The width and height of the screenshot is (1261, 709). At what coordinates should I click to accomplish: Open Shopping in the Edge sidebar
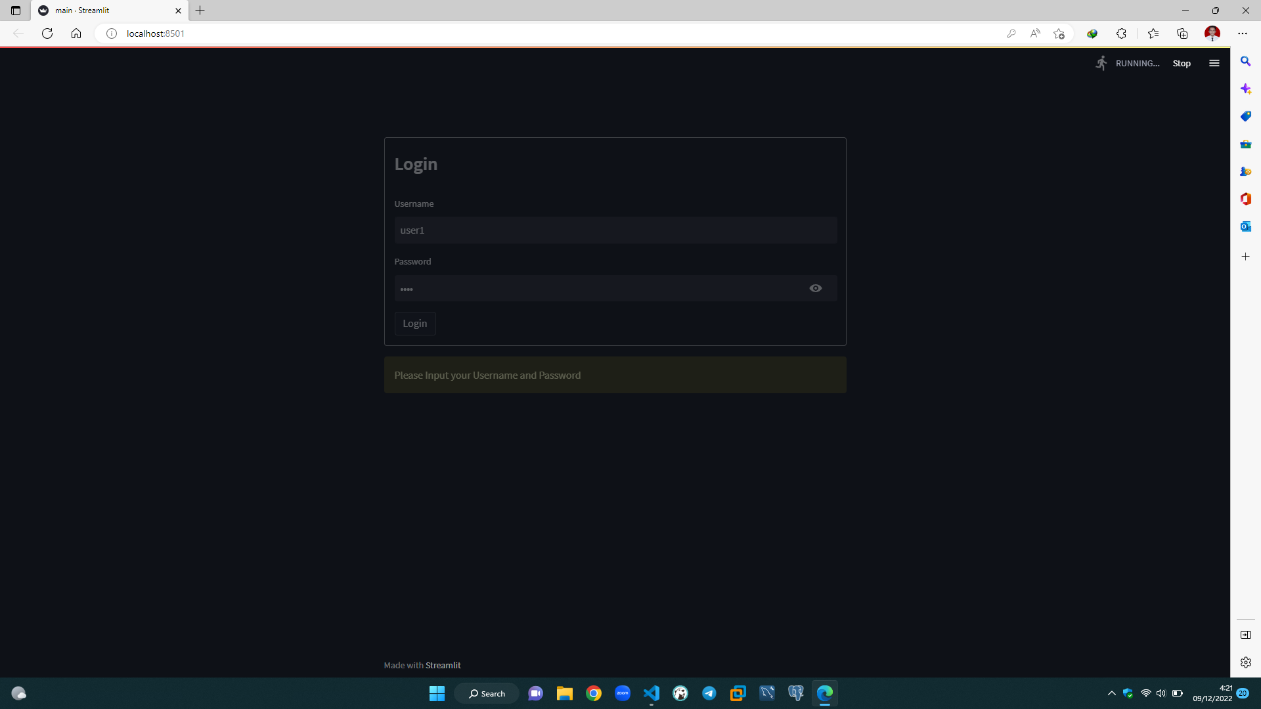pyautogui.click(x=1245, y=116)
